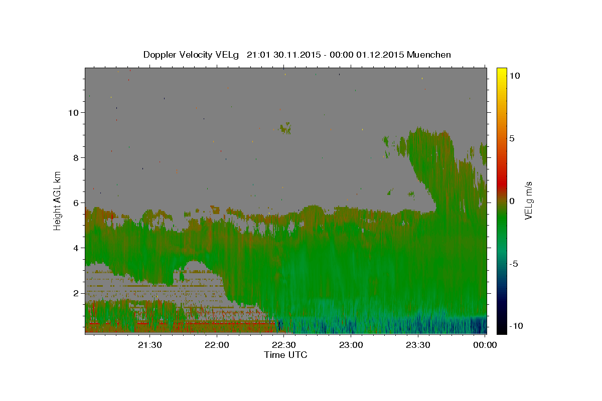602x401 pixels.
Task: Click the 23:00 time tick label
Action: pyautogui.click(x=351, y=345)
